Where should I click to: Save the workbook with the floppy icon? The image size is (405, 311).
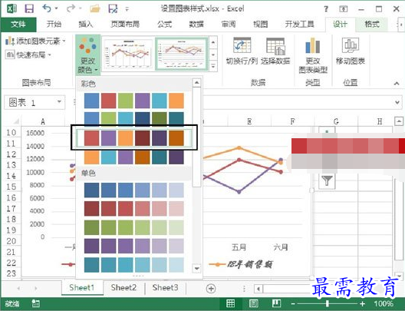(x=29, y=8)
